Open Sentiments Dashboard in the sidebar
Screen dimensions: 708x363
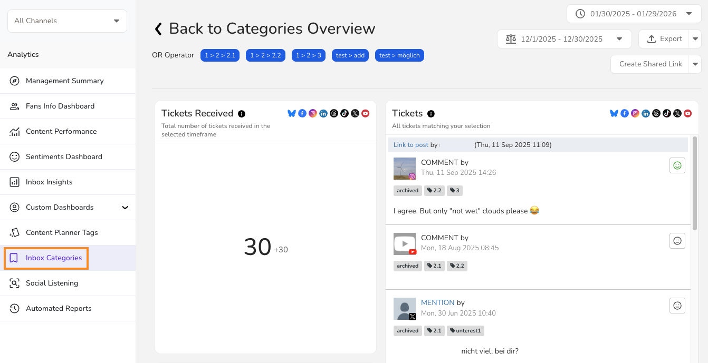tap(64, 157)
